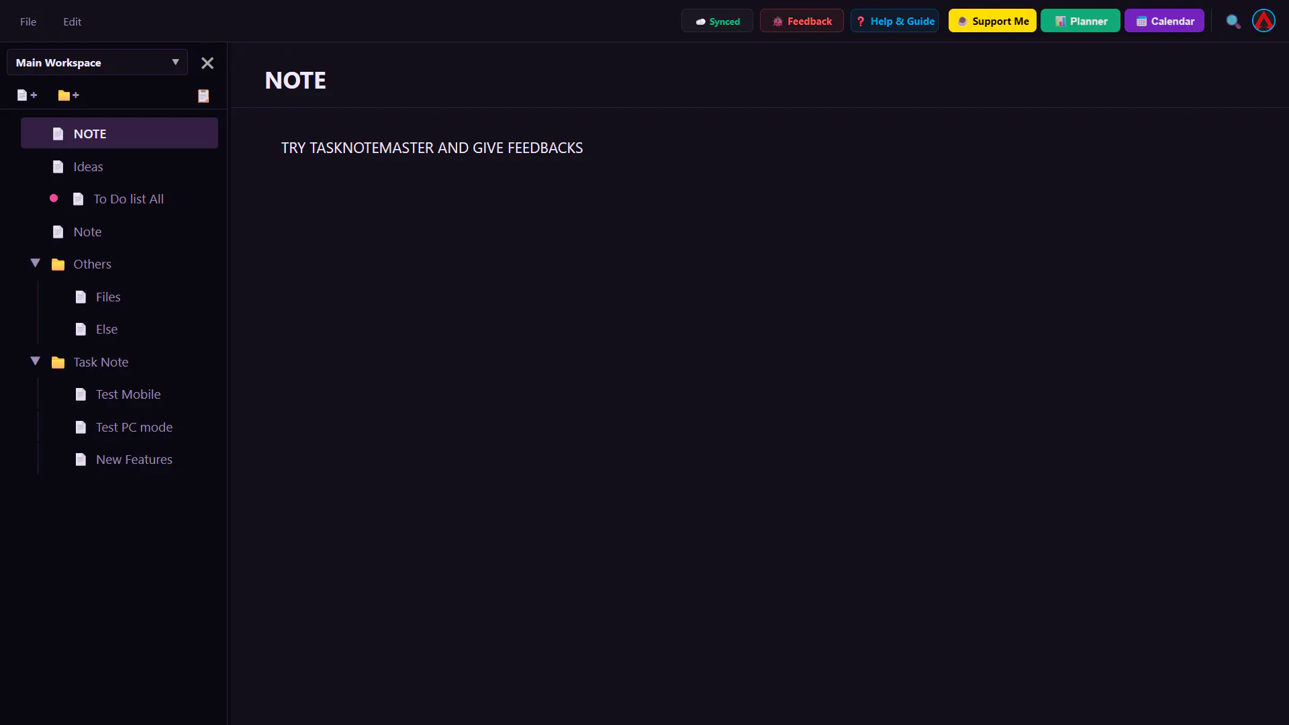
Task: Click the new folder icon
Action: 68,95
